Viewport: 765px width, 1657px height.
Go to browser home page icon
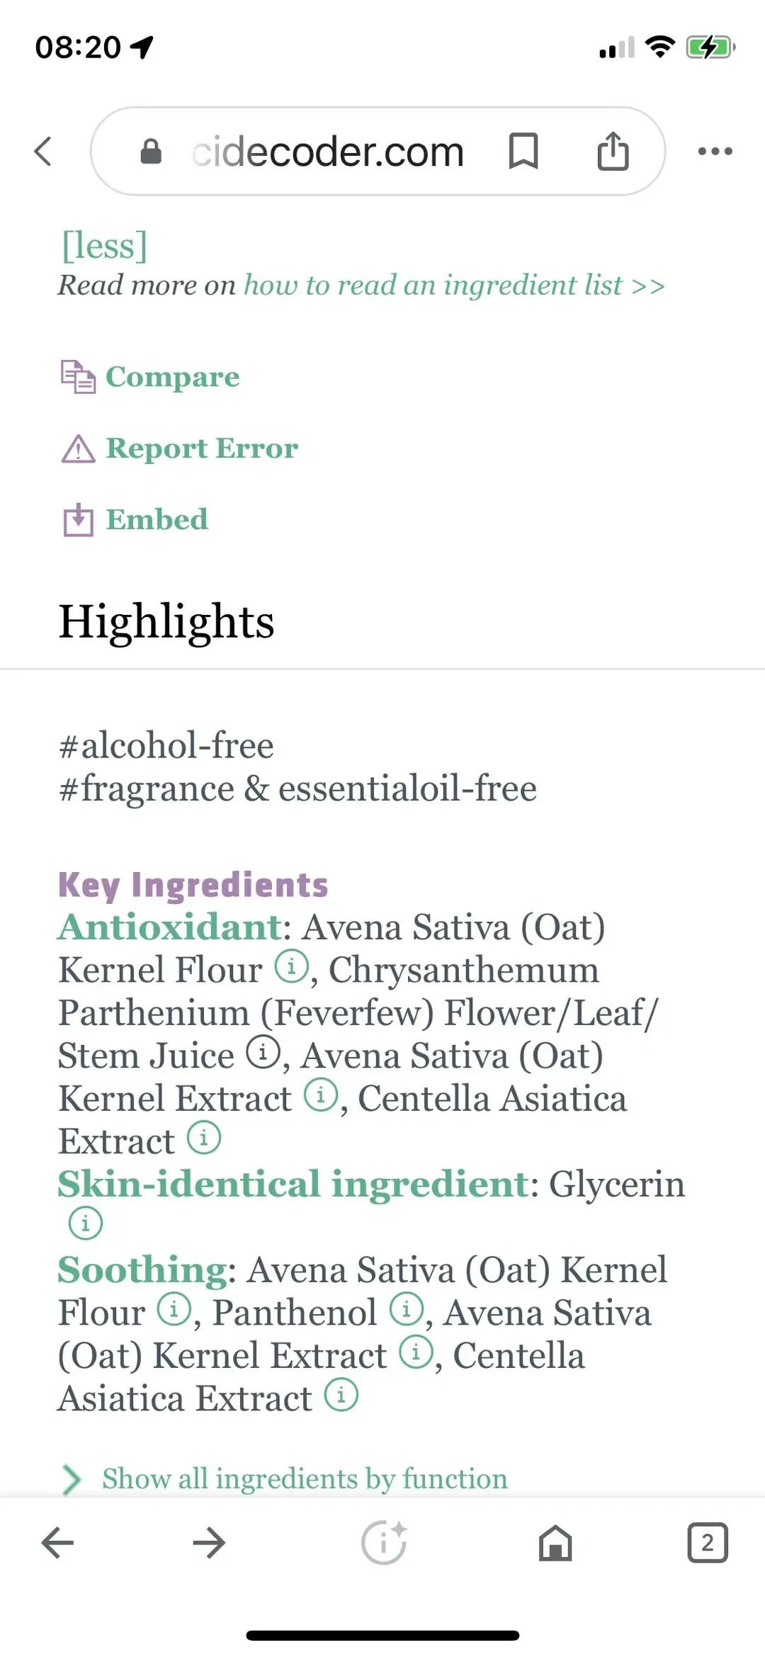coord(555,1542)
